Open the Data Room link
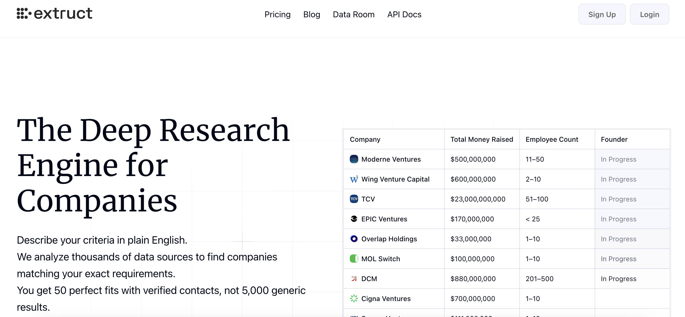This screenshot has height=317, width=685. (353, 14)
